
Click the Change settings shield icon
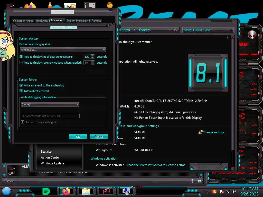pos(200,132)
